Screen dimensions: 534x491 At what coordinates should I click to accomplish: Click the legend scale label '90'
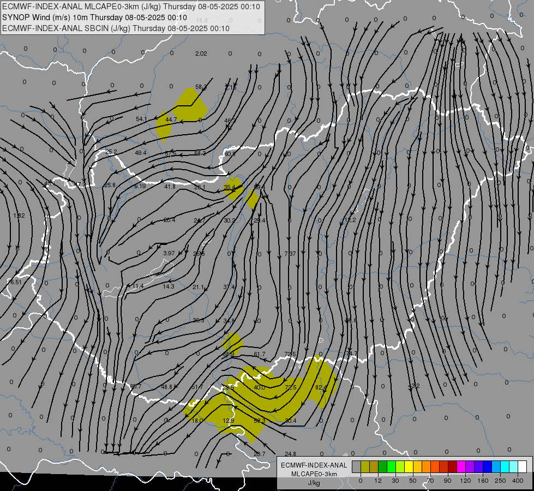pos(447,481)
